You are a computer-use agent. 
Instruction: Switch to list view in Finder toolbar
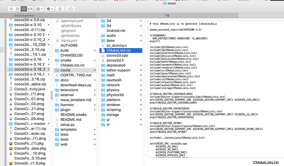(17, 9)
